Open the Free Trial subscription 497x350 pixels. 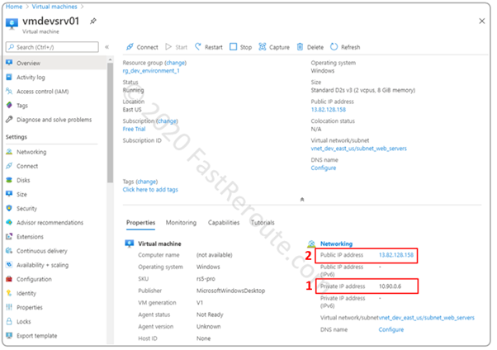134,129
